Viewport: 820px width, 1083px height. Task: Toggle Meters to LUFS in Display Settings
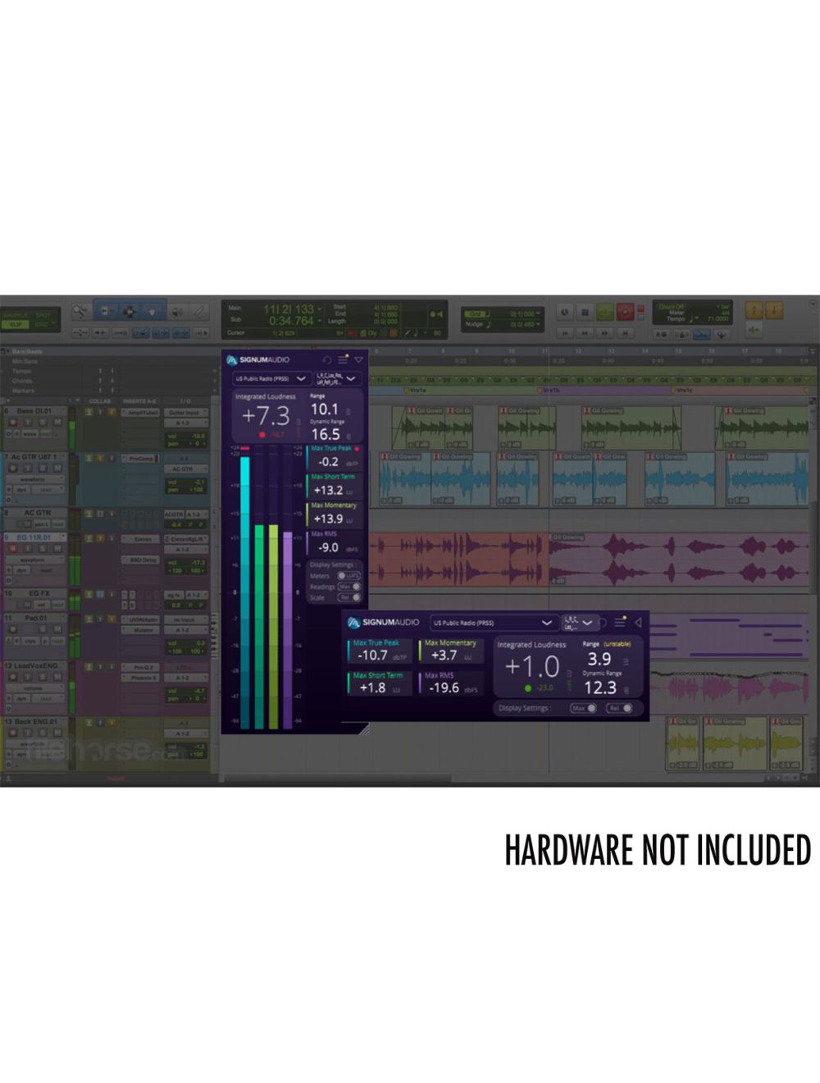[x=349, y=576]
